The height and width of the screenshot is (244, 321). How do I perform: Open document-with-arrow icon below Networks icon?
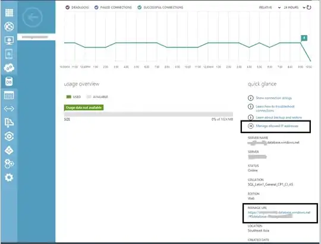click(9, 123)
